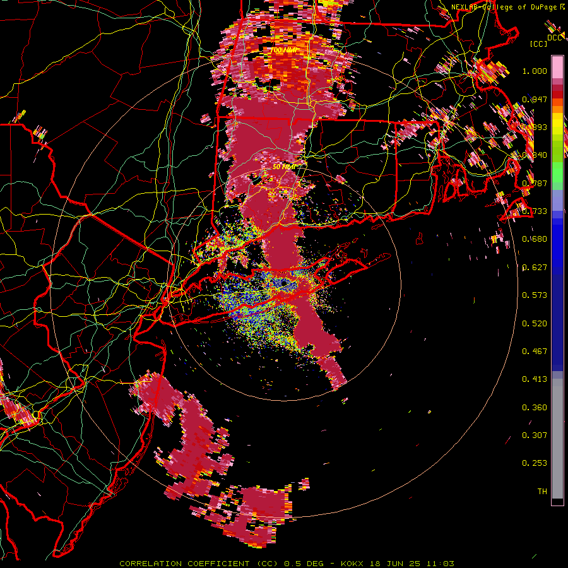Select the 0.253 legend value
The image size is (568, 568).
(535, 463)
